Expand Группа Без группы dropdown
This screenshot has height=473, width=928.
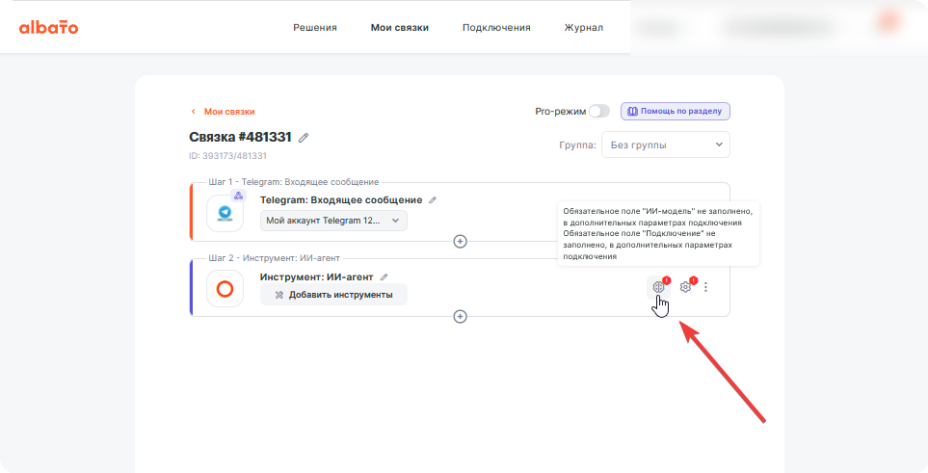[x=665, y=145]
